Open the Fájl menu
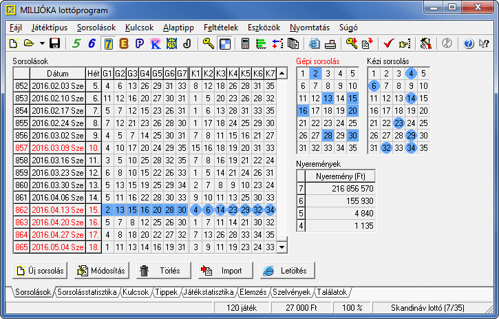499x319 pixels. pos(16,28)
